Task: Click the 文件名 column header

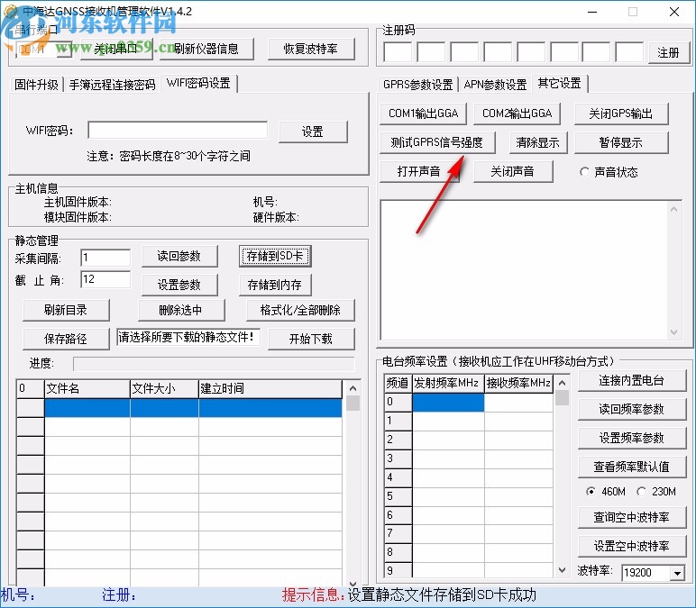Action: point(87,388)
